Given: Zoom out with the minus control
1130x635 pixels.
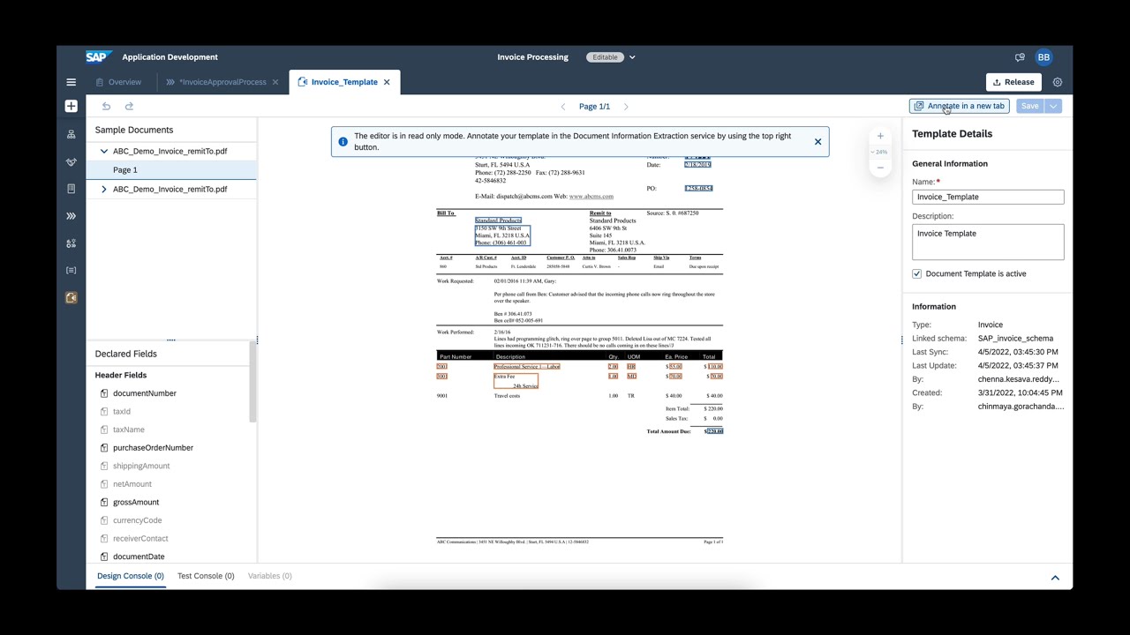Looking at the screenshot, I should (880, 168).
